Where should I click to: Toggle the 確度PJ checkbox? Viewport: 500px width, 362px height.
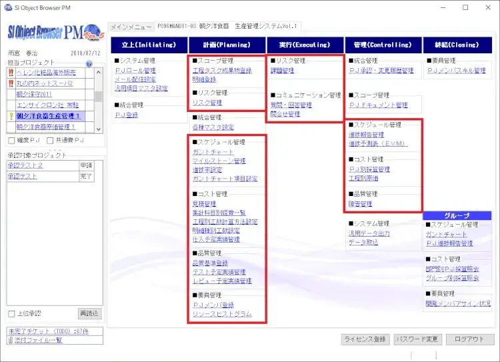(x=11, y=141)
